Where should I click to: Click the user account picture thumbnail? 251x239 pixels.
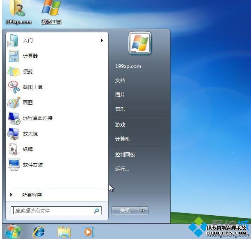(x=140, y=43)
